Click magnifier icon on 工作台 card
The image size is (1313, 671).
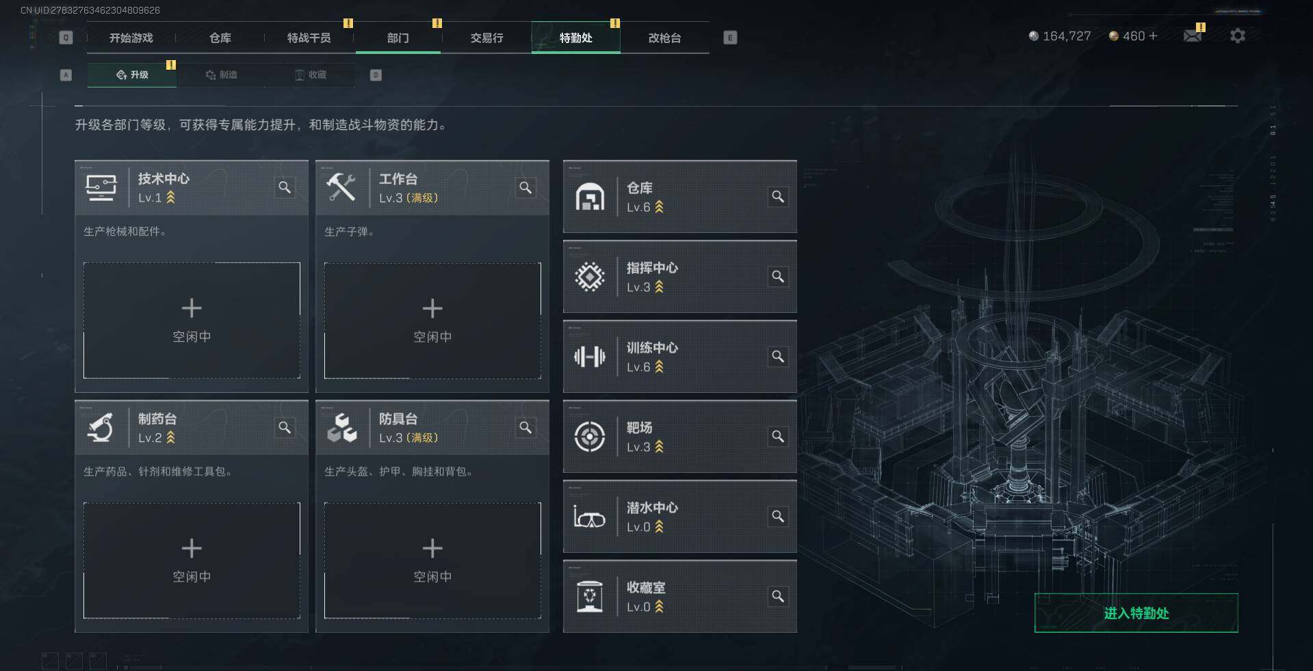click(525, 187)
